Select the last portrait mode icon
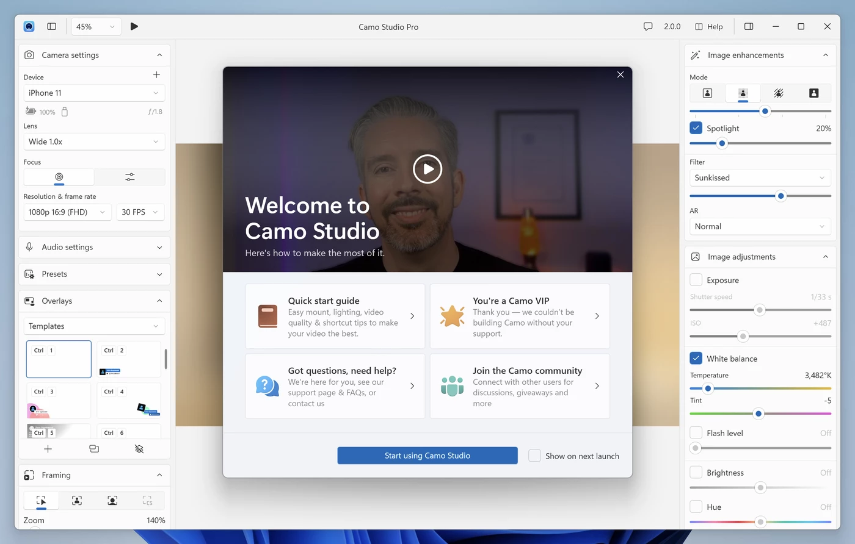The width and height of the screenshot is (855, 544). click(x=813, y=93)
